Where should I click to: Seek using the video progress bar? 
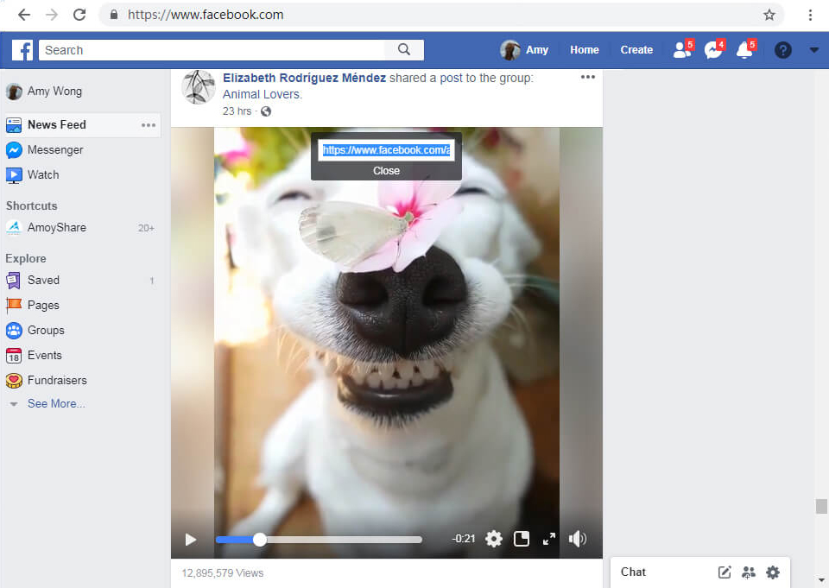pyautogui.click(x=319, y=540)
